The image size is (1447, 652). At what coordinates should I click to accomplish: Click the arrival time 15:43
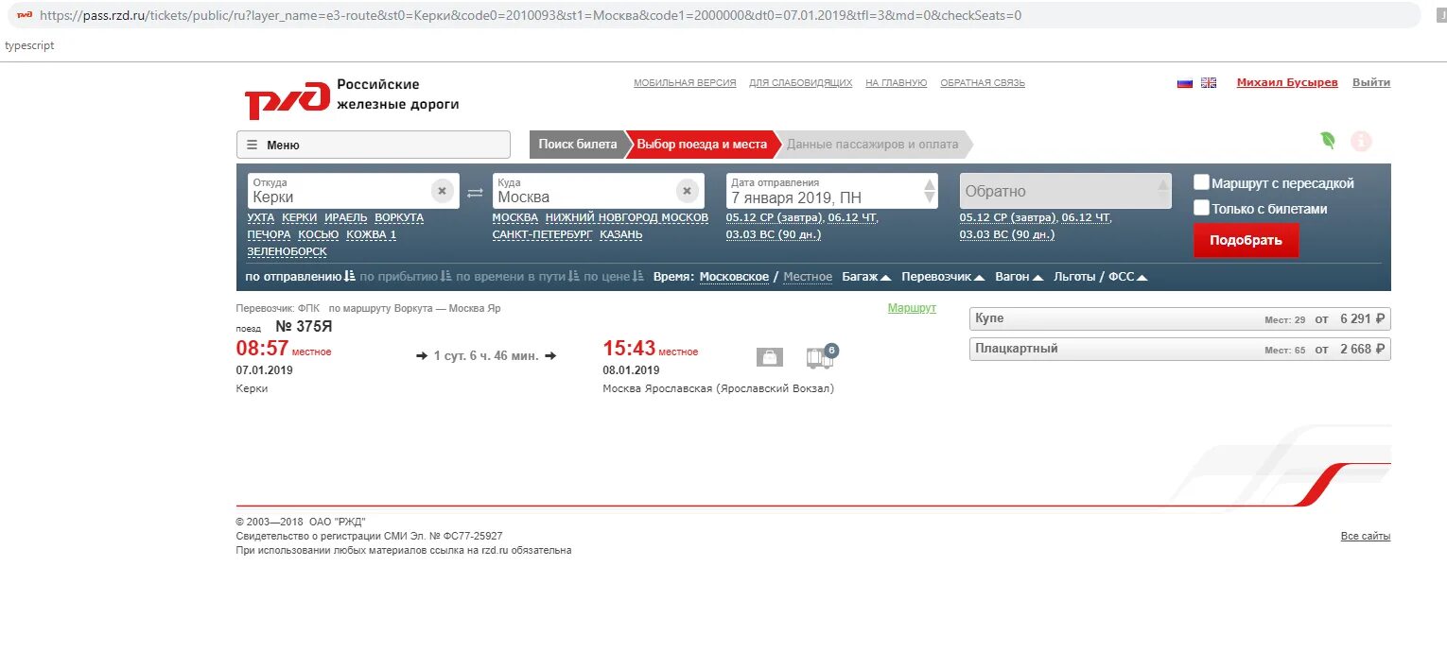pos(629,349)
